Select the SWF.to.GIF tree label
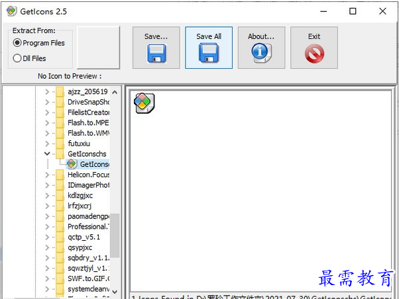The image size is (399, 299). coord(89,278)
